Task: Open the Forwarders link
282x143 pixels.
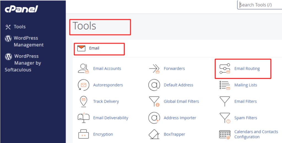Action: (x=174, y=68)
